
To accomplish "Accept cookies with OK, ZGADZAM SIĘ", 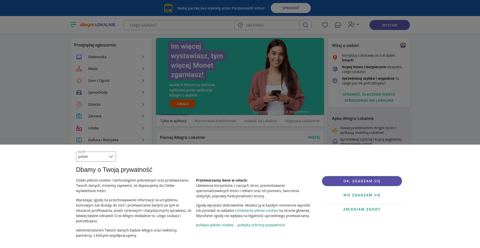I will [362, 181].
